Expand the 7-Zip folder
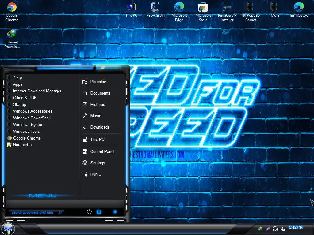Screen dimensions: 314x235 42,77
